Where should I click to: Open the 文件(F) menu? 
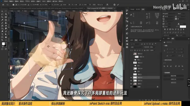6,1
